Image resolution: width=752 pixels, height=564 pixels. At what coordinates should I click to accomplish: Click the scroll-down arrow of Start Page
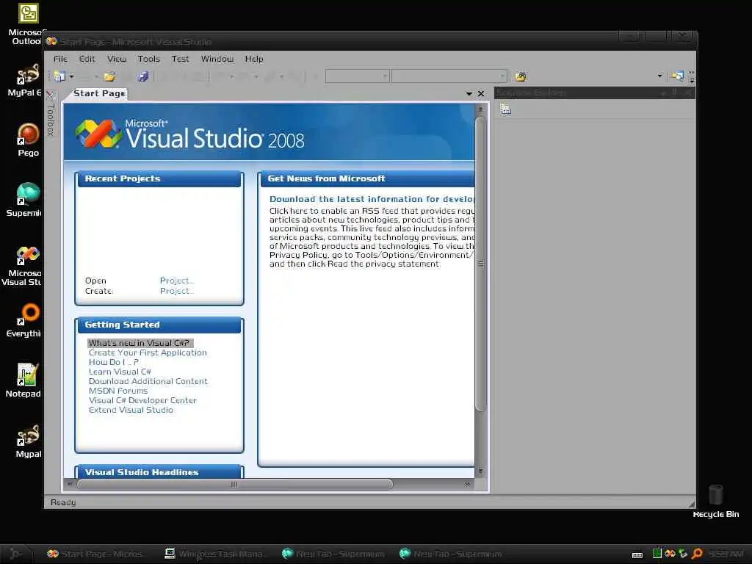tap(480, 472)
